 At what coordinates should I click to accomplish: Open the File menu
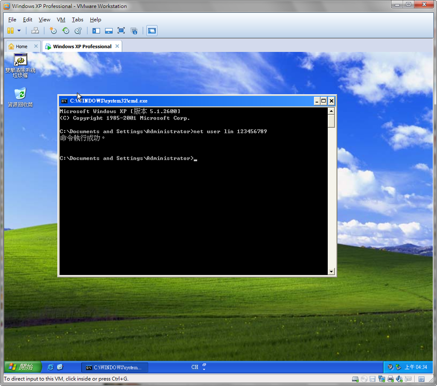12,20
